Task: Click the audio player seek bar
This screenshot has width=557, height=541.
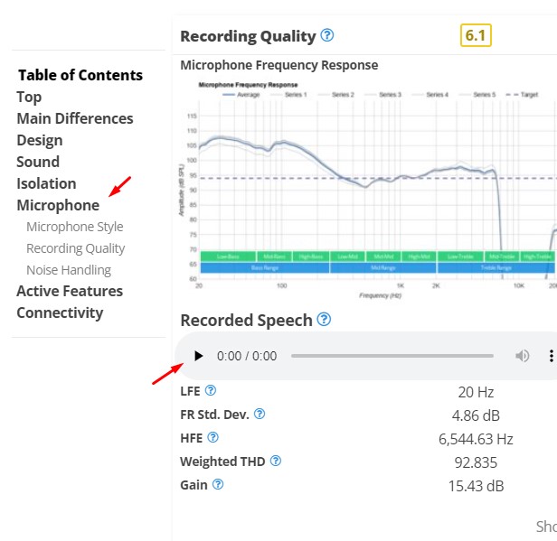Action: coord(392,356)
